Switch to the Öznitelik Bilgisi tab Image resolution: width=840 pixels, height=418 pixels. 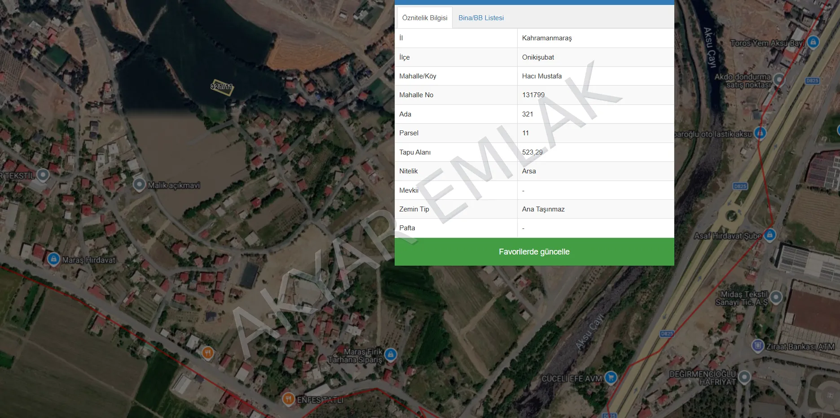[425, 18]
